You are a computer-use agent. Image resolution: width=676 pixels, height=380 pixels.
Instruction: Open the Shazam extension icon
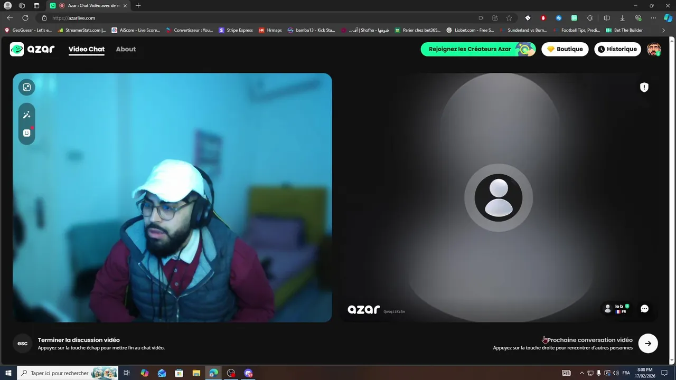[x=558, y=18]
